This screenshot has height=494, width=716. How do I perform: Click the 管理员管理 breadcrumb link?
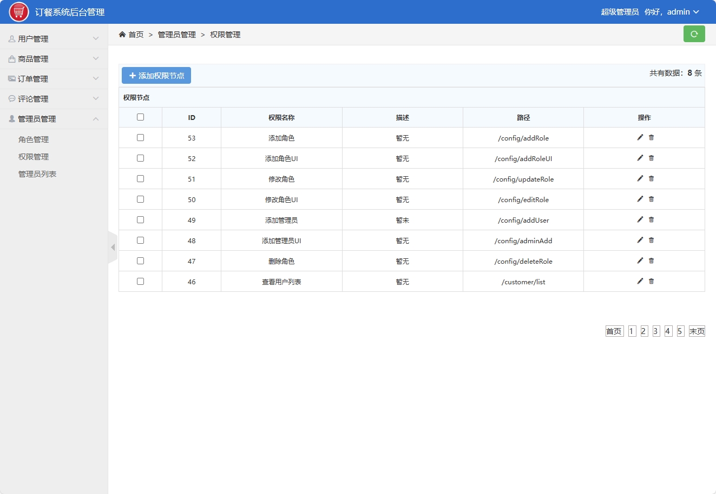[177, 34]
